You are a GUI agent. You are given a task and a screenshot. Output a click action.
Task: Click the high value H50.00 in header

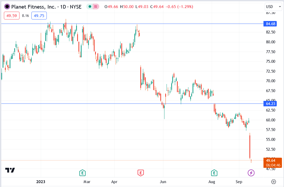(127, 7)
